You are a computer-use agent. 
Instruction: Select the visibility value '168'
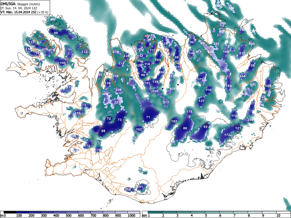155,91
